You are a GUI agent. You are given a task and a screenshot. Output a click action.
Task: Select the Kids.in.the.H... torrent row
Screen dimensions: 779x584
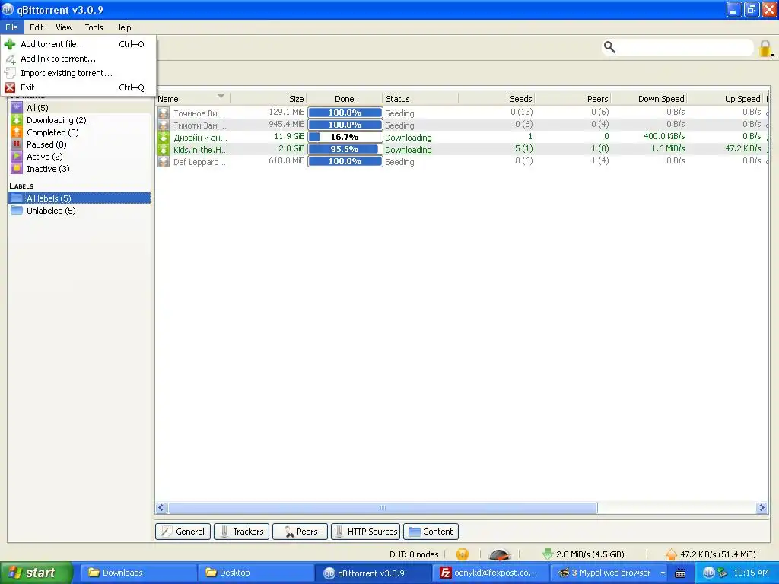tap(463, 149)
